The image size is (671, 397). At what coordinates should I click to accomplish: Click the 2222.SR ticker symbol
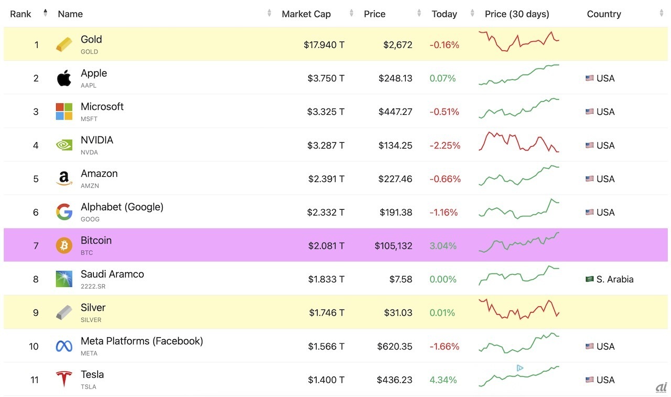click(93, 286)
